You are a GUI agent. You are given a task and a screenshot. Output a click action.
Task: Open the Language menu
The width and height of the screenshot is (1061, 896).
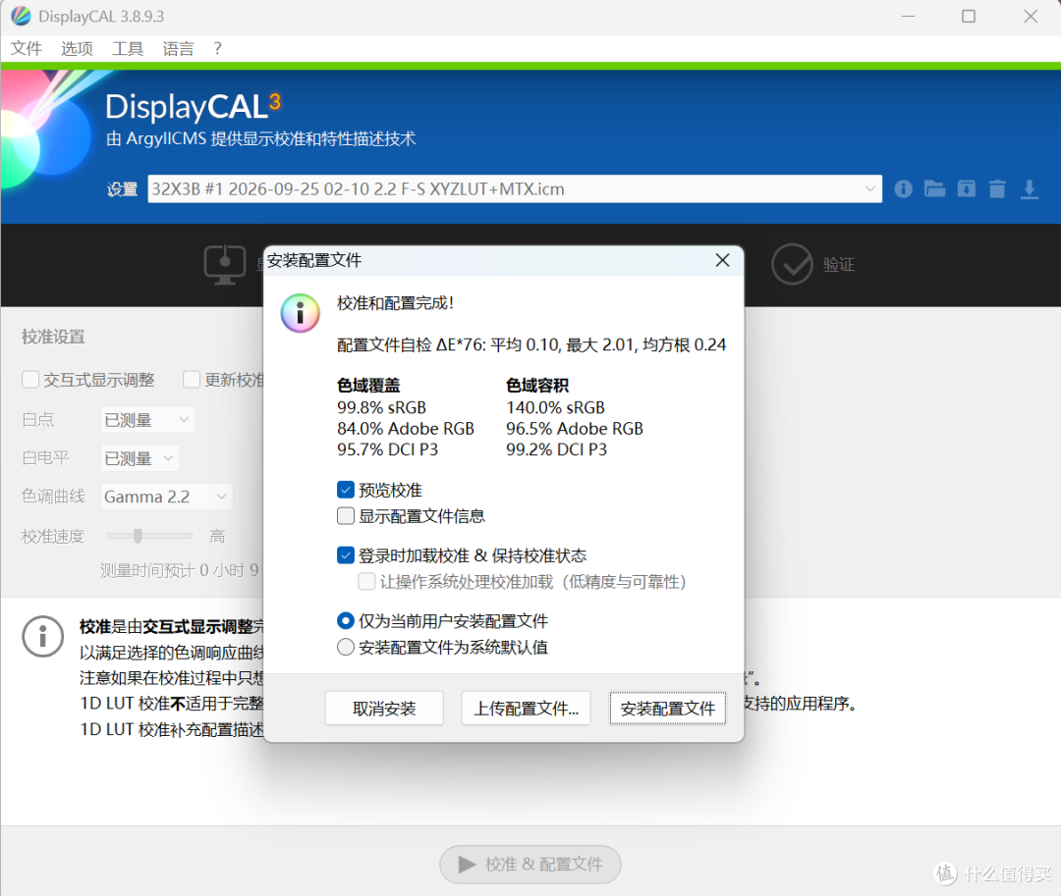178,49
